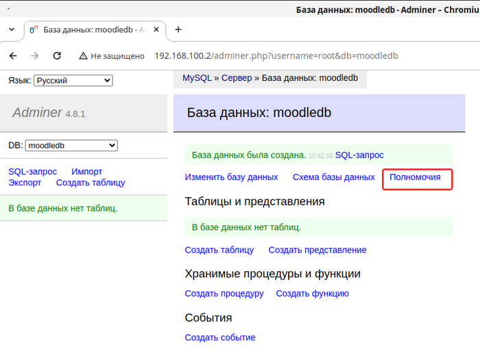Open the Сервер breadcrumb link
480x354 pixels.
click(237, 78)
